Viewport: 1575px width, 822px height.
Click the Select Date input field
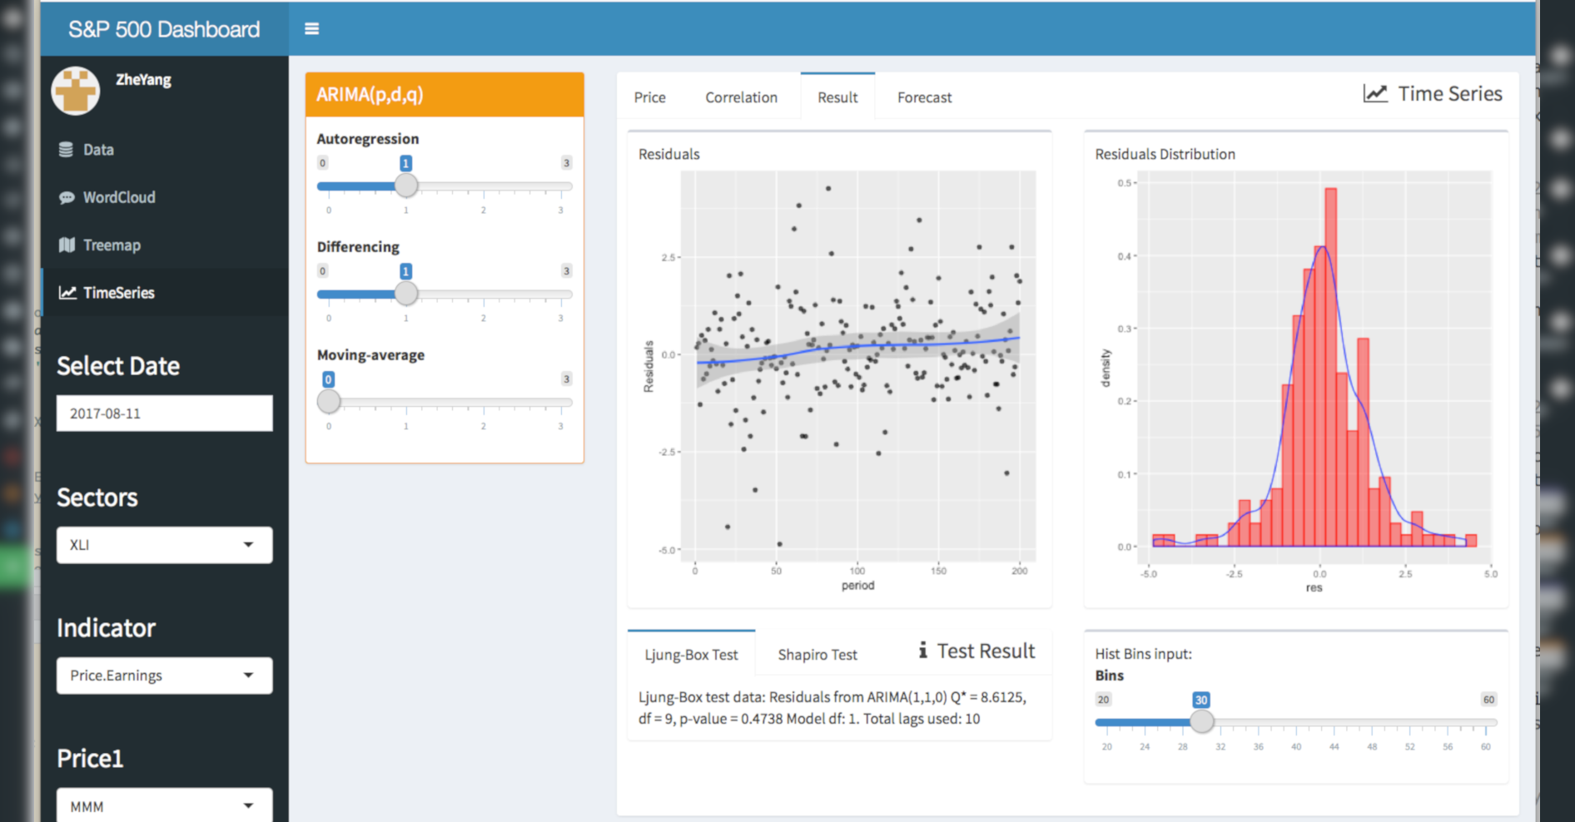[164, 413]
